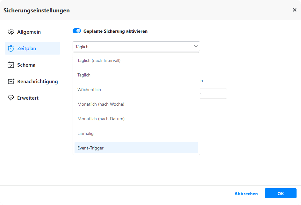Click the Allgemein gear icon
The width and height of the screenshot is (301, 205).
tap(11, 32)
